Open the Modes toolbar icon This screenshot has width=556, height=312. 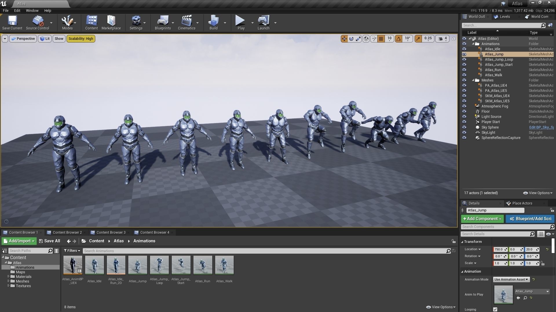67,23
